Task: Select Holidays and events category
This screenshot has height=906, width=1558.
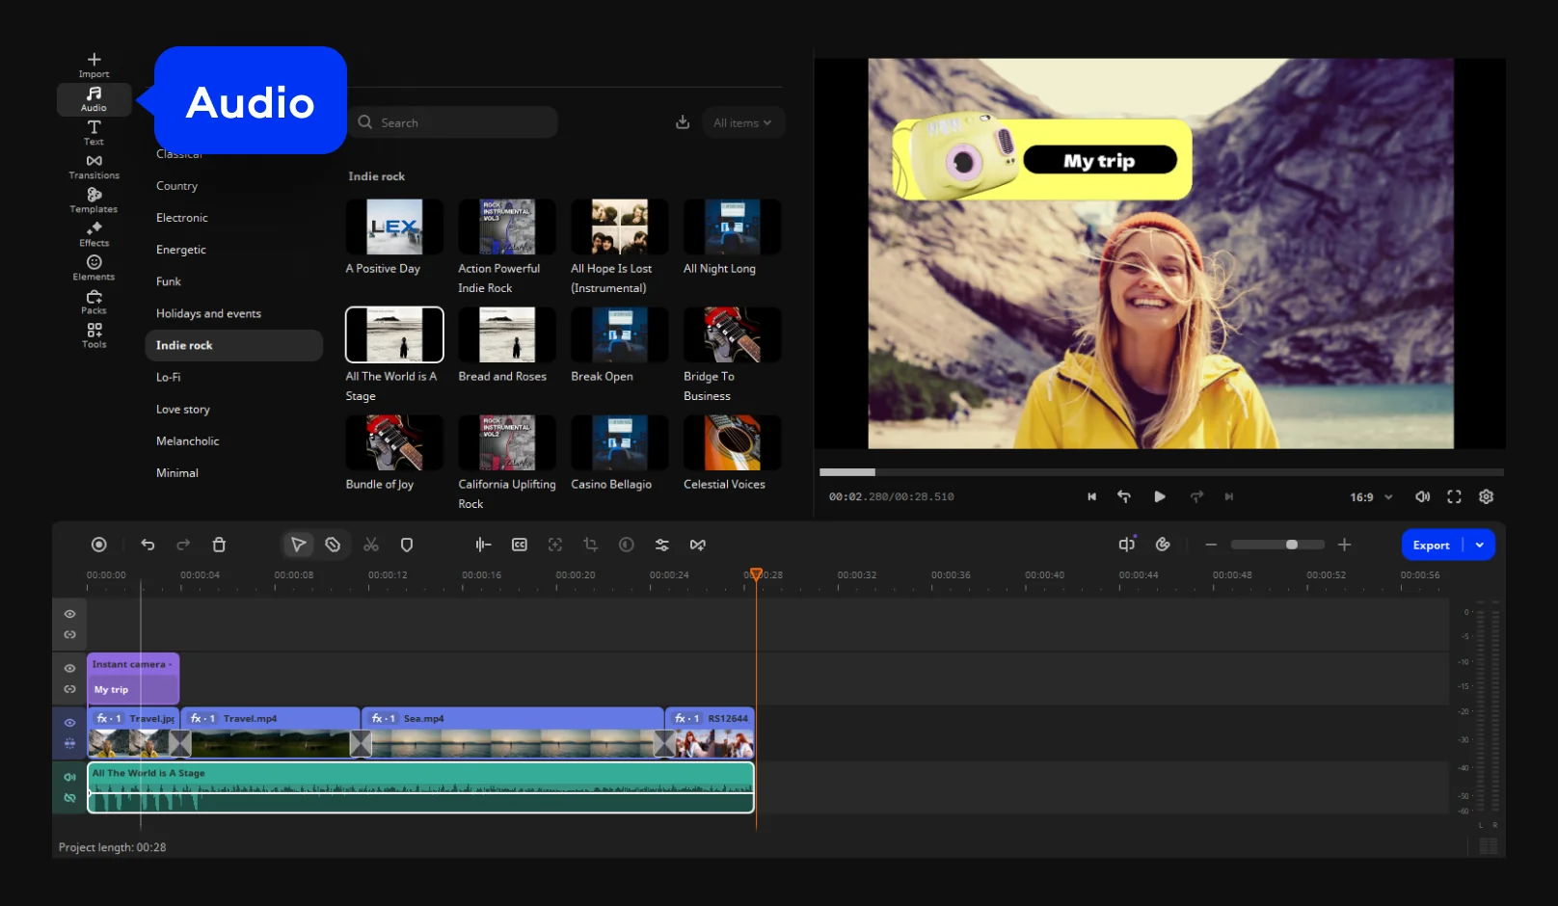Action: pyautogui.click(x=208, y=313)
